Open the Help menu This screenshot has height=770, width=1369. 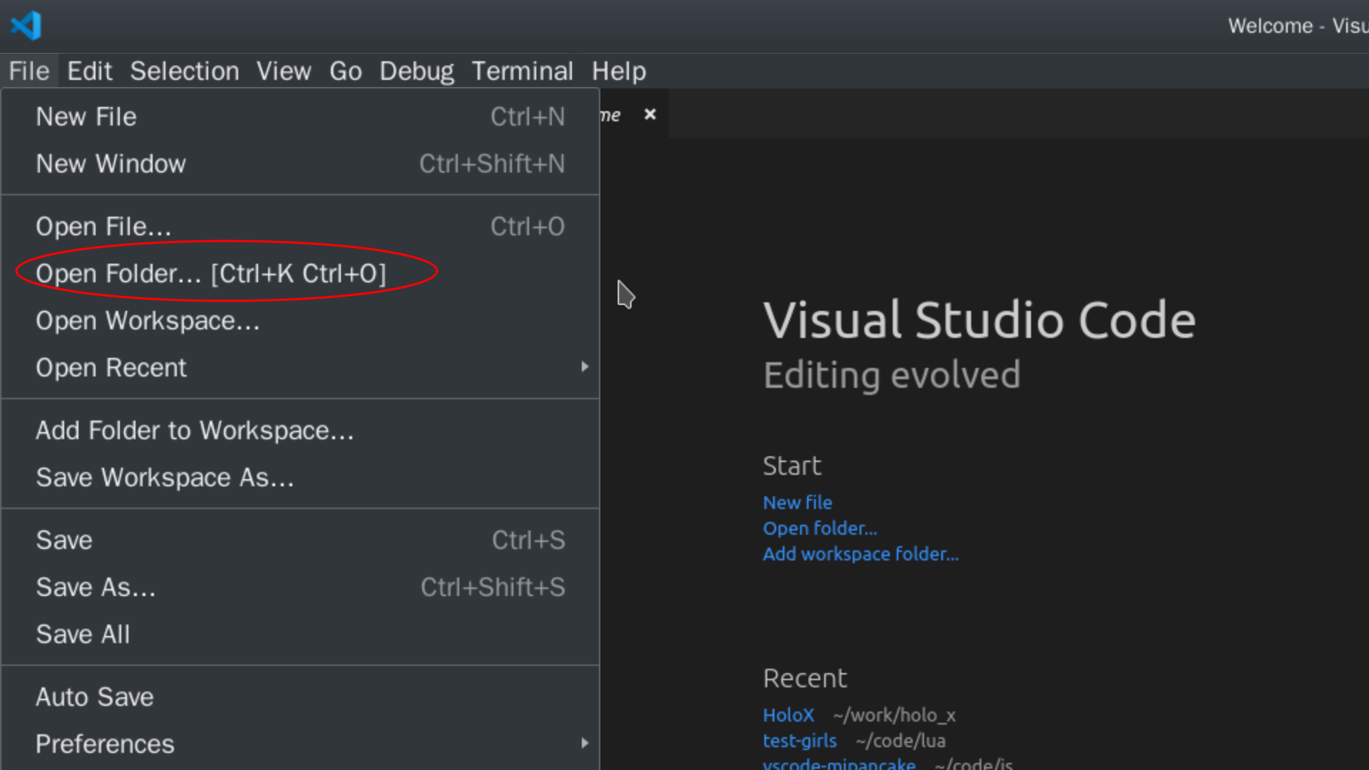(x=619, y=71)
